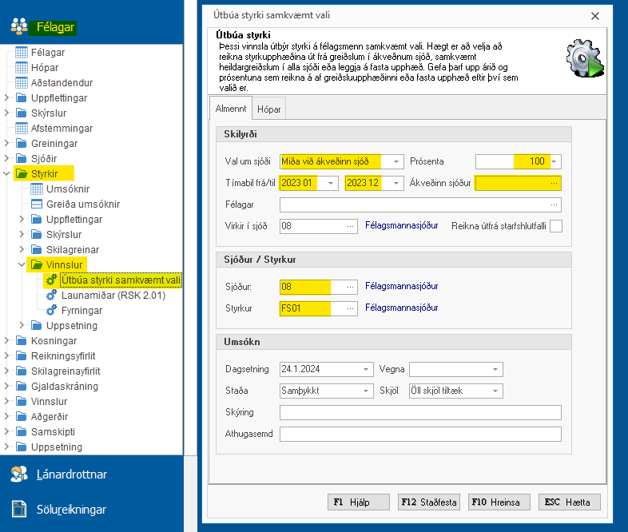The width and height of the screenshot is (628, 532).
Task: Click the Félagar people icon in header
Action: pos(18,27)
